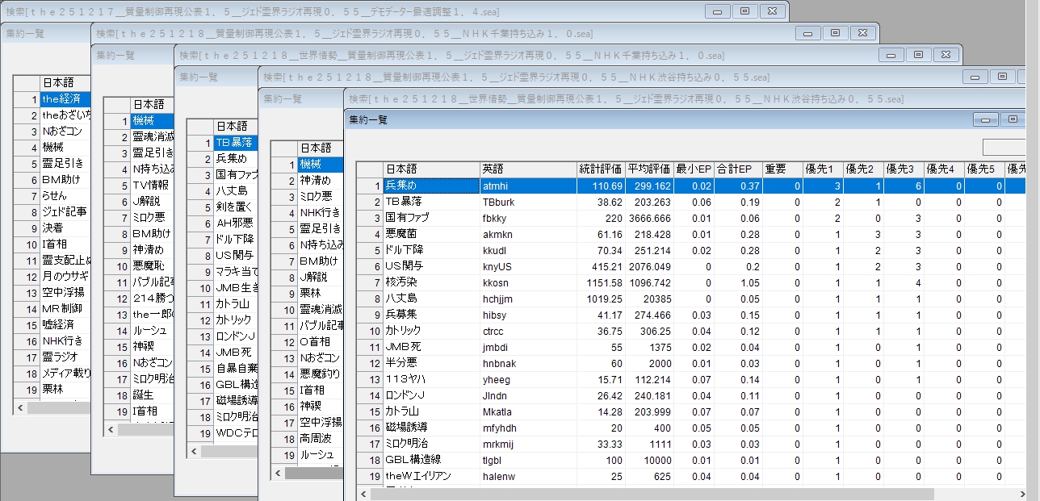Sort by the 統計評価 column header

601,169
